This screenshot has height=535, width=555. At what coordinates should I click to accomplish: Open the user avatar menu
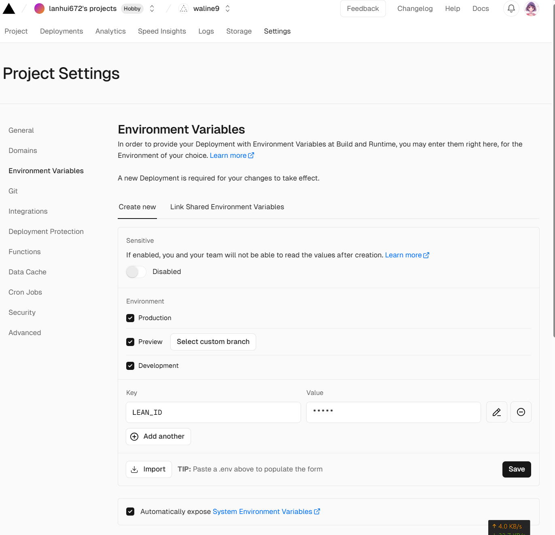click(531, 8)
